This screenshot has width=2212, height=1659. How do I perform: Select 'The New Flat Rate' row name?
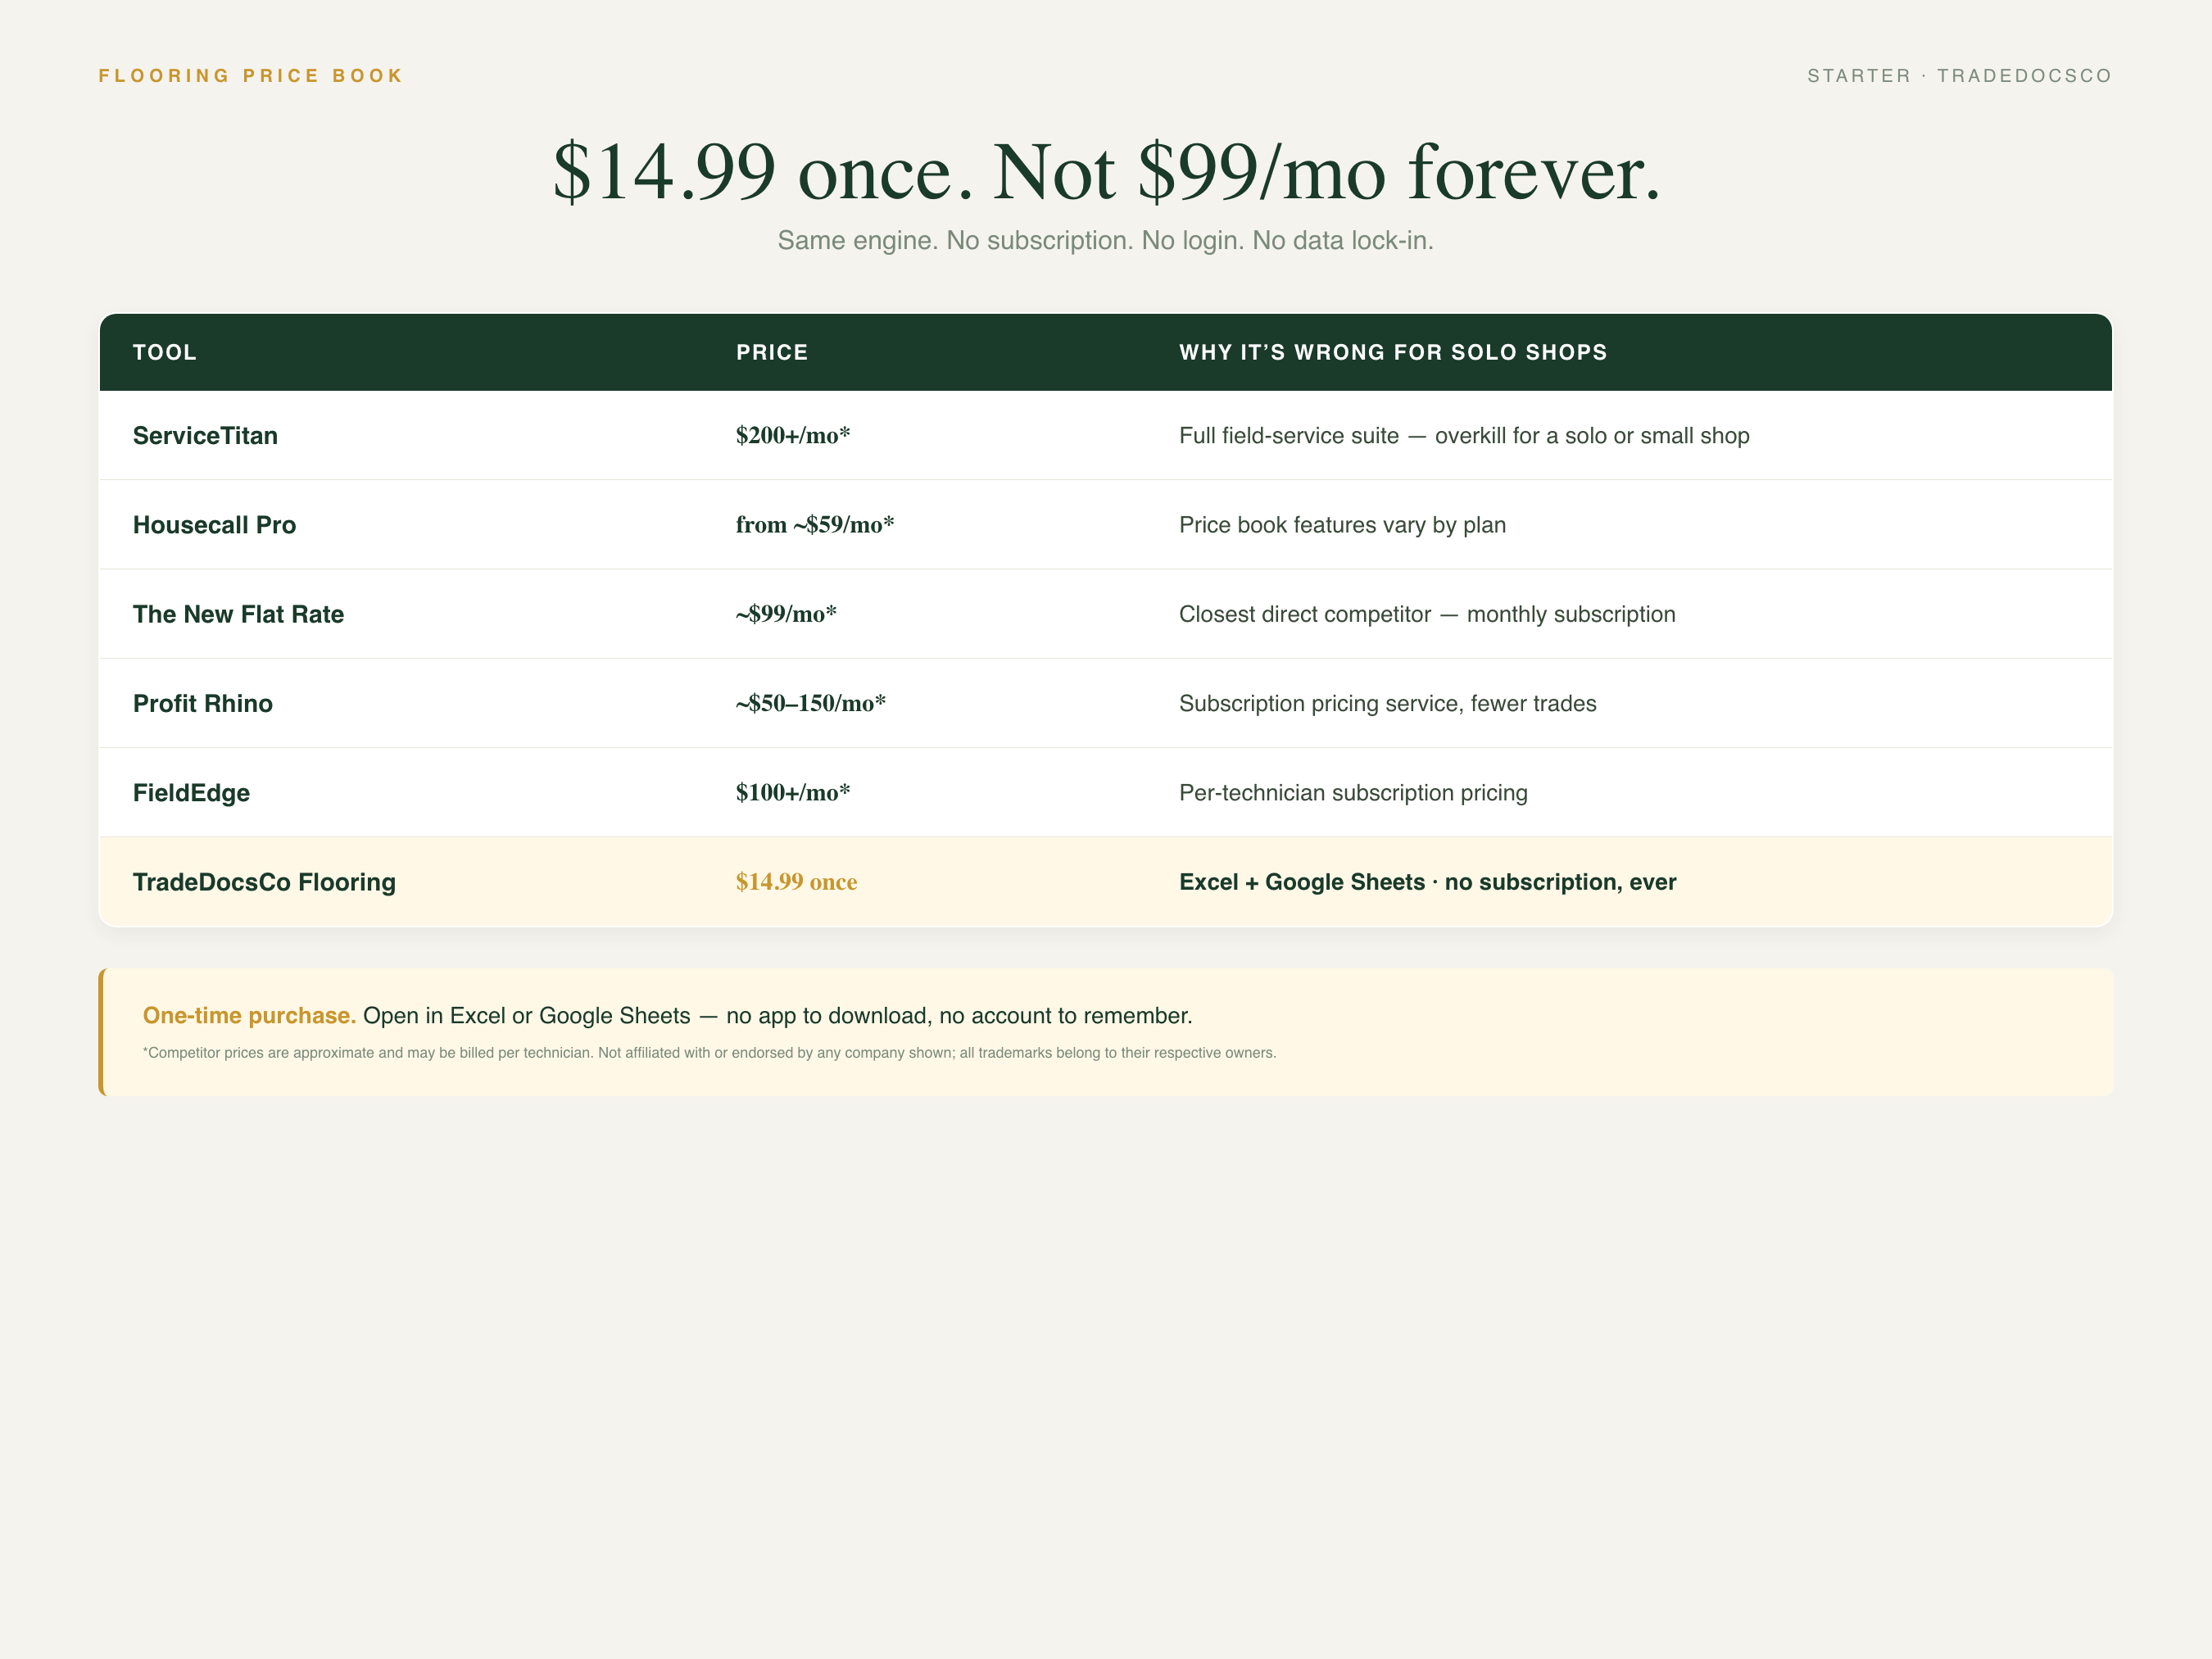238,614
